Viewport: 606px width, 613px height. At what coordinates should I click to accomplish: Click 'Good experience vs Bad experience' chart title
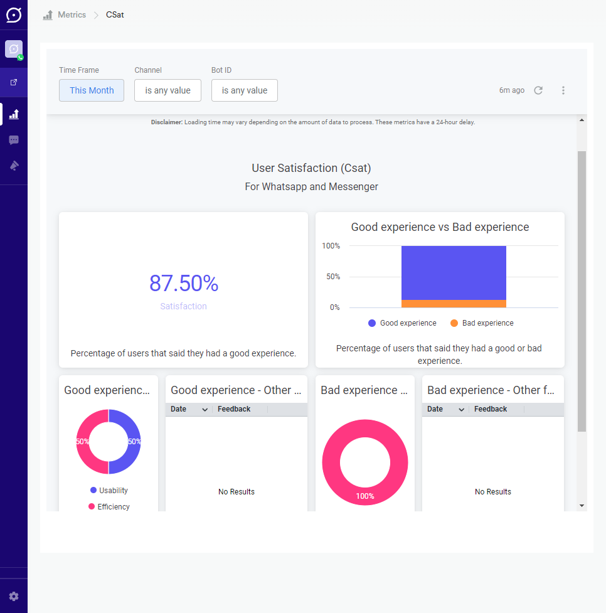pyautogui.click(x=440, y=227)
